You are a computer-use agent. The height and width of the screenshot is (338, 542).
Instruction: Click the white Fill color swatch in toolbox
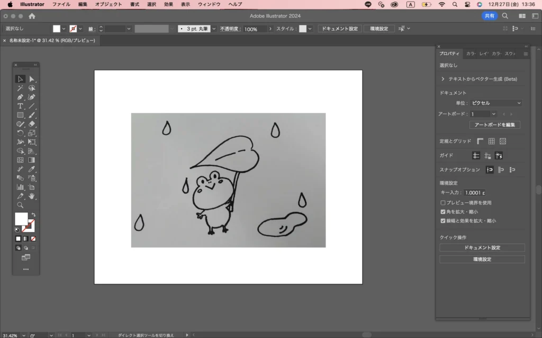(21, 219)
